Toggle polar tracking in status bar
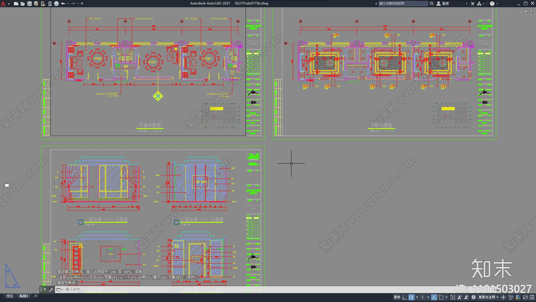The width and height of the screenshot is (536, 302). pos(411,297)
